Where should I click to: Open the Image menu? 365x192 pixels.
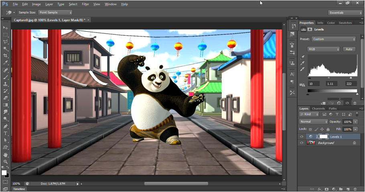click(36, 4)
